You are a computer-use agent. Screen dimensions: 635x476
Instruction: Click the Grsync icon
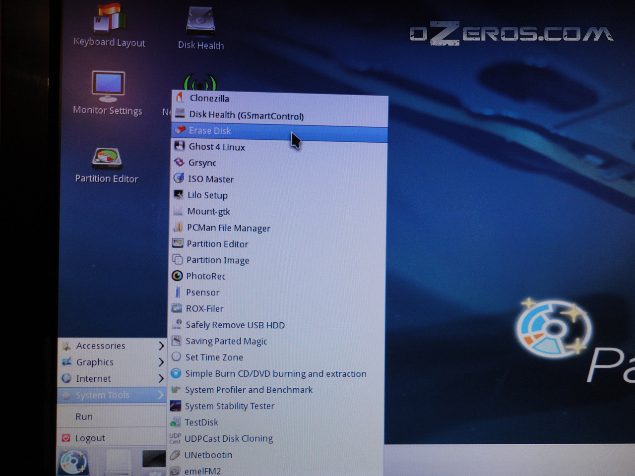coord(179,162)
